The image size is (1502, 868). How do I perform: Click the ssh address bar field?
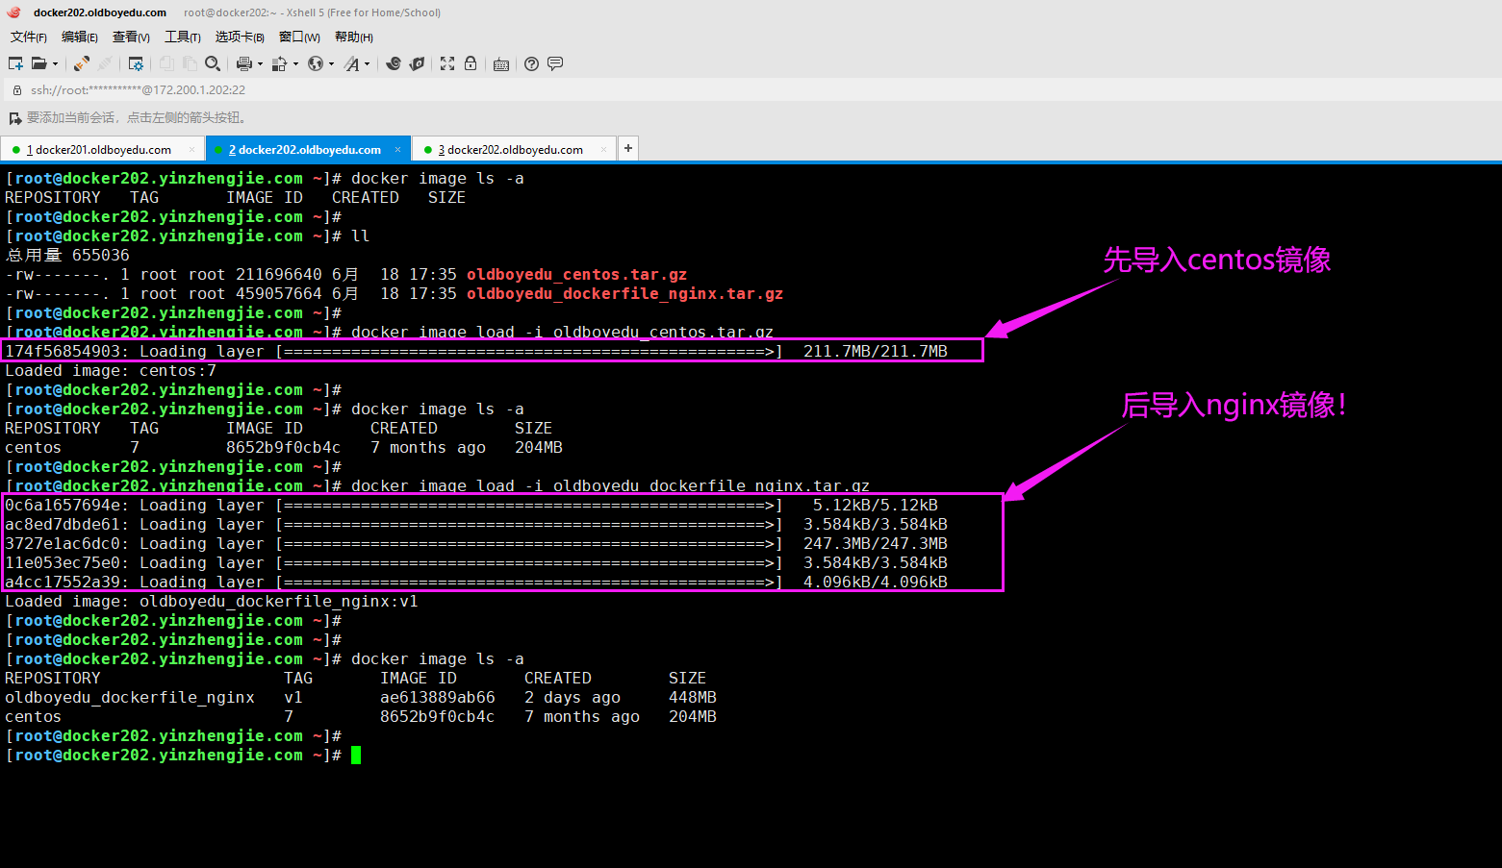385,89
